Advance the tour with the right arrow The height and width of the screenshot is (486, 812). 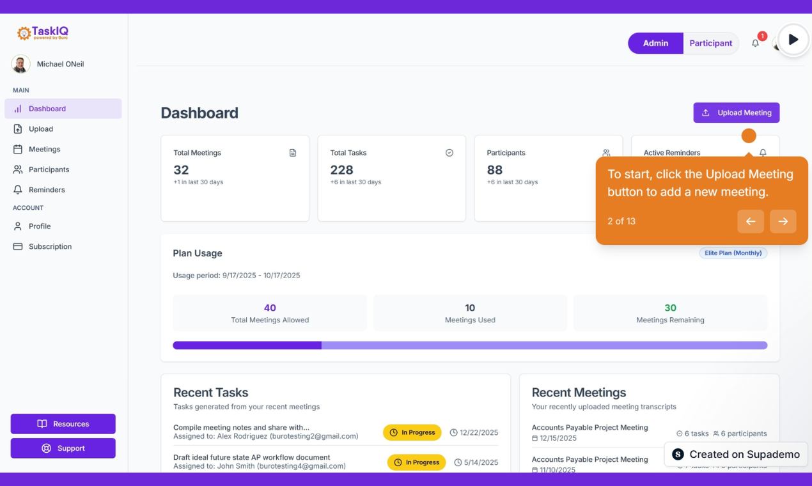783,221
